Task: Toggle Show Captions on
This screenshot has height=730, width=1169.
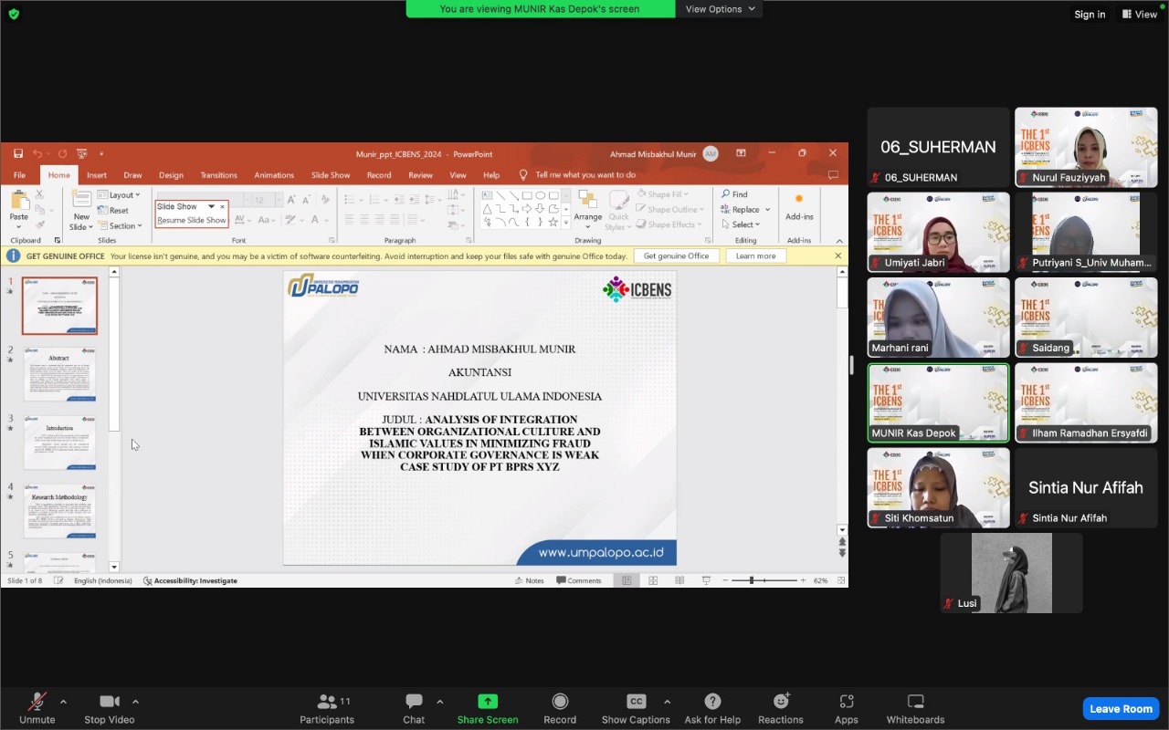Action: pos(636,702)
